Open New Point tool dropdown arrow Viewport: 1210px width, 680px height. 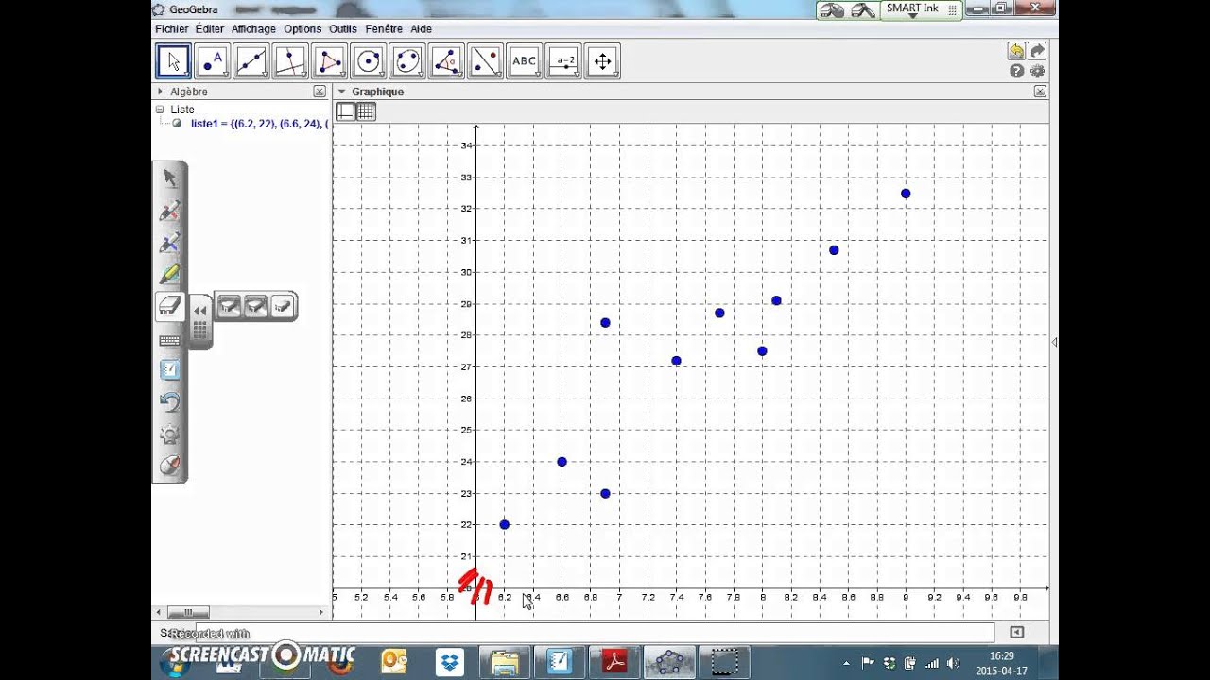(x=225, y=75)
